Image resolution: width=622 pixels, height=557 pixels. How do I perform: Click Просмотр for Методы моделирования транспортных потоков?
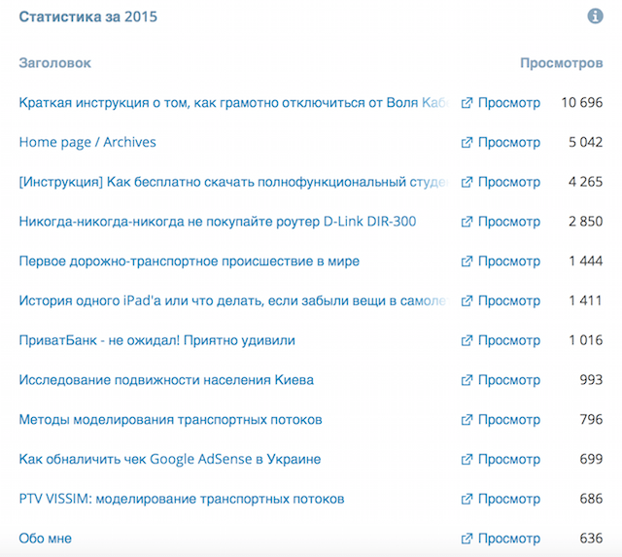(508, 420)
